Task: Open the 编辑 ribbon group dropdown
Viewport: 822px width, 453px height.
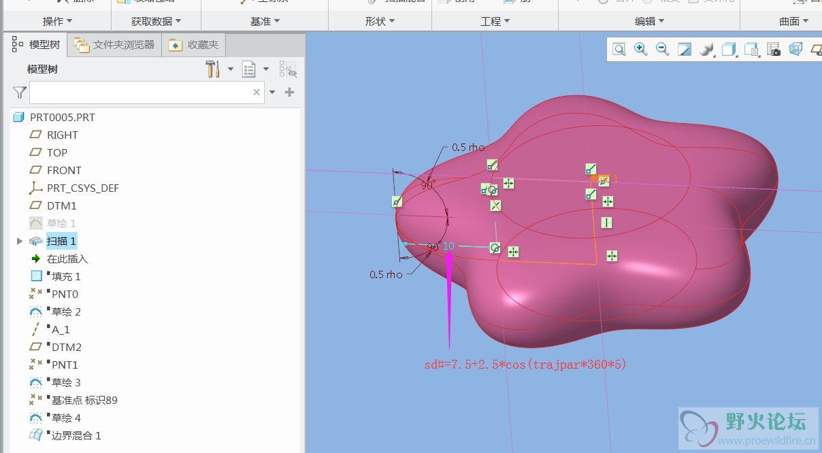Action: pyautogui.click(x=649, y=21)
